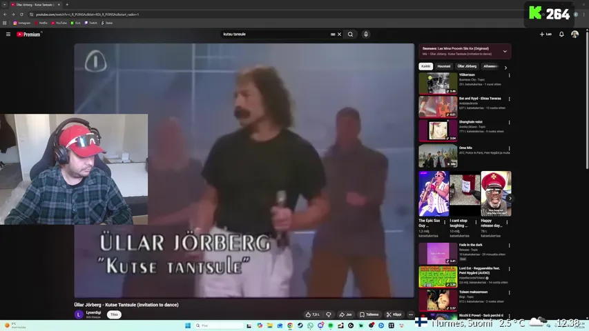Image resolution: width=589 pixels, height=331 pixels.
Task: Open the Windows Start menu
Action: click(x=188, y=325)
